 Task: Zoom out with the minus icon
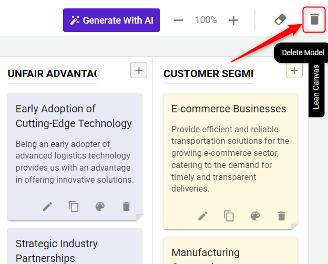click(179, 20)
